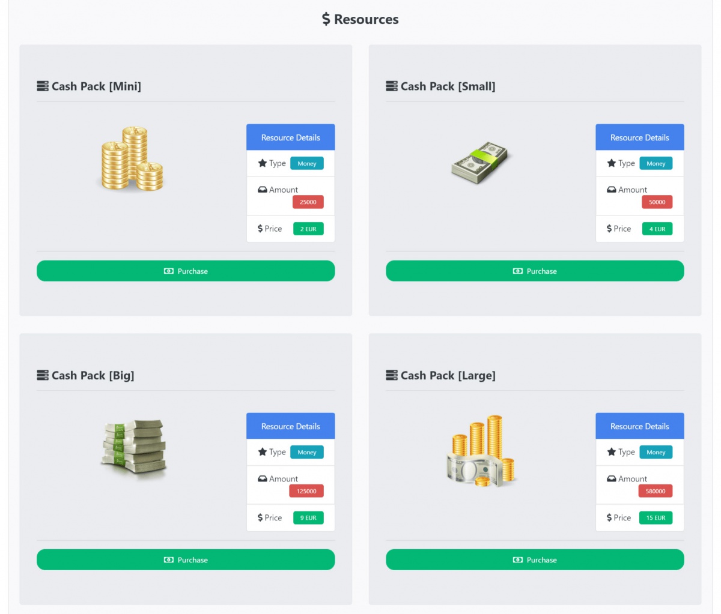
Task: Click the dollar sign icon next to Resources heading
Action: 326,19
